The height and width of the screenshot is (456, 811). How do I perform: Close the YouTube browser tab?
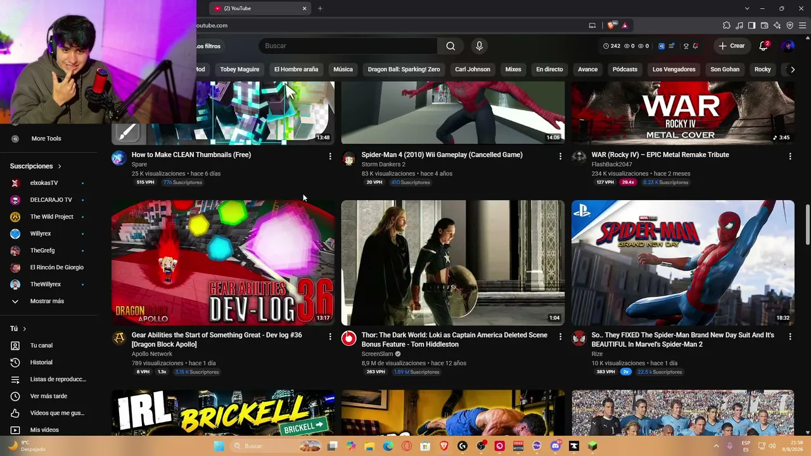click(304, 8)
